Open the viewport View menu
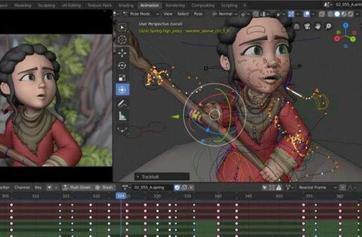 (168, 14)
